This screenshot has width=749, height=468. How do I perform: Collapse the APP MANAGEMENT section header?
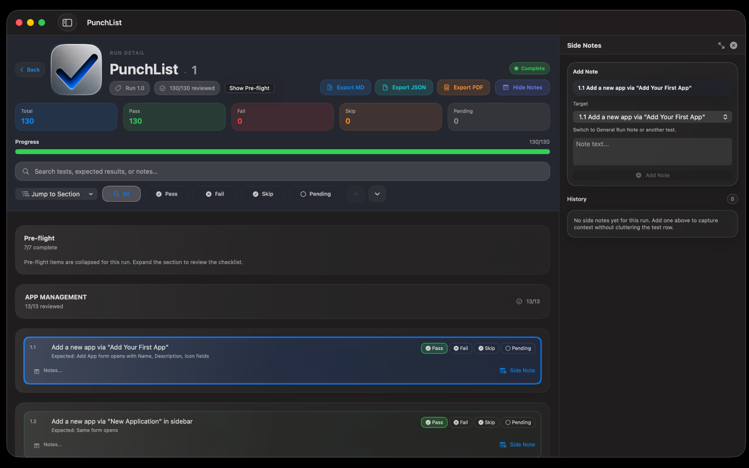tap(282, 301)
